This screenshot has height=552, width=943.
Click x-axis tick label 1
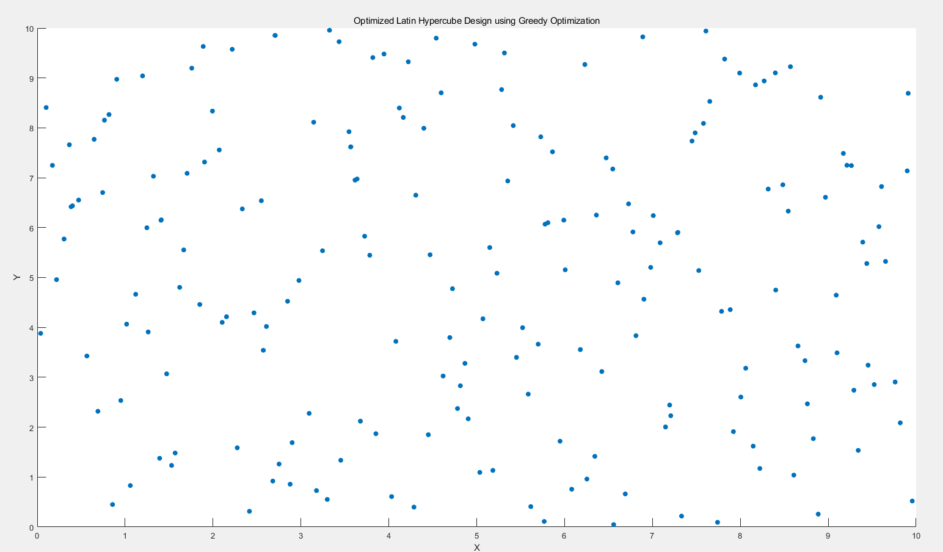pos(125,536)
